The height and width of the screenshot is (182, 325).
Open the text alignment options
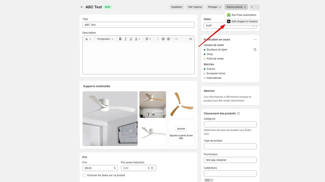(x=148, y=39)
